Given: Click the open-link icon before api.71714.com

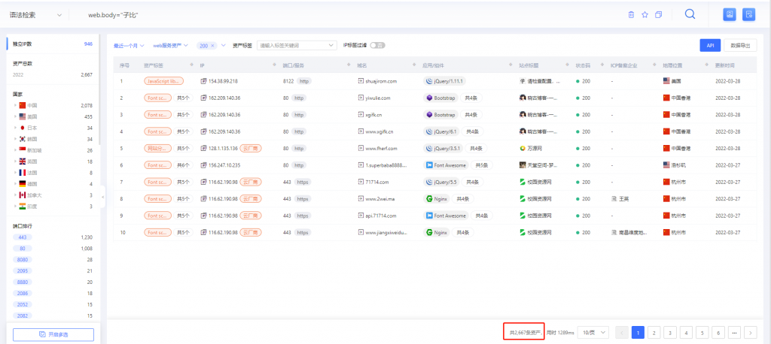Looking at the screenshot, I should click(x=361, y=216).
